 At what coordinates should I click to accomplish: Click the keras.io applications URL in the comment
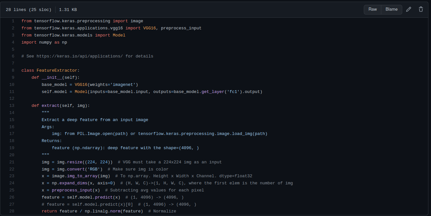pos(79,56)
